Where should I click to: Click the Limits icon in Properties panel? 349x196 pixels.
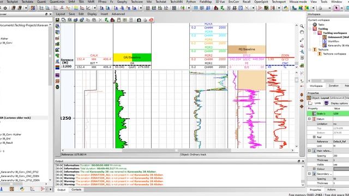pos(310,103)
